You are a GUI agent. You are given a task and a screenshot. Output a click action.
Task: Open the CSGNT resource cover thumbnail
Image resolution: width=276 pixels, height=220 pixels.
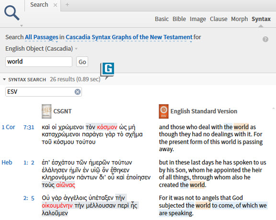click(x=46, y=111)
